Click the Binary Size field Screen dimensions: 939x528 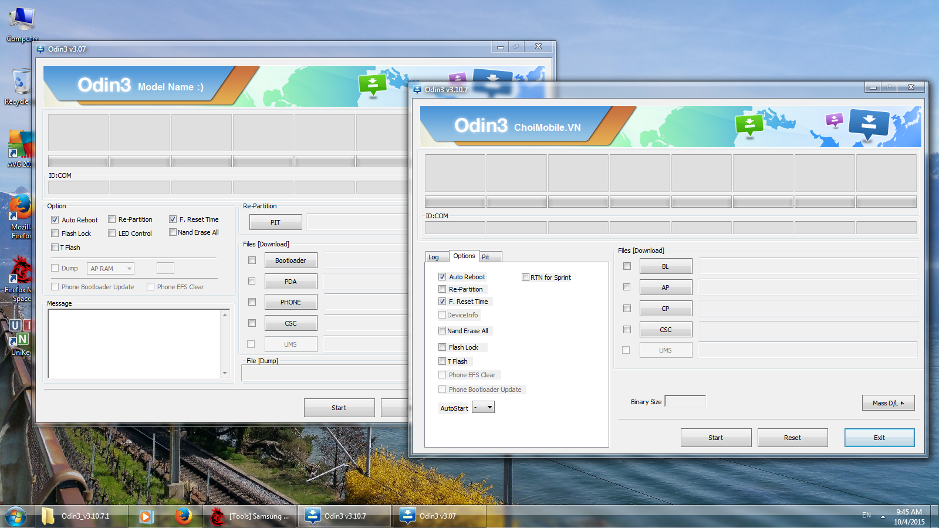pyautogui.click(x=685, y=401)
